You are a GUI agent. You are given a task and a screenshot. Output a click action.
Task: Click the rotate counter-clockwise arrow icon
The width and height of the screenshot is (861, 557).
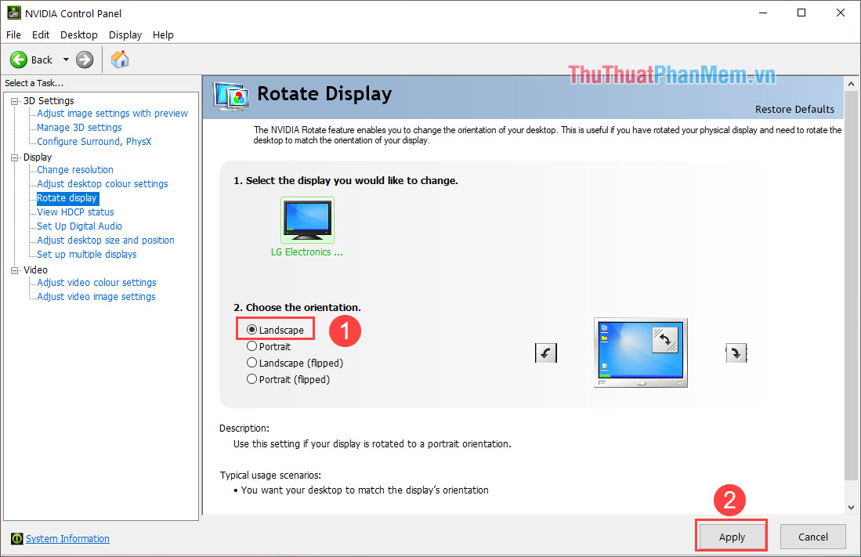(x=546, y=353)
